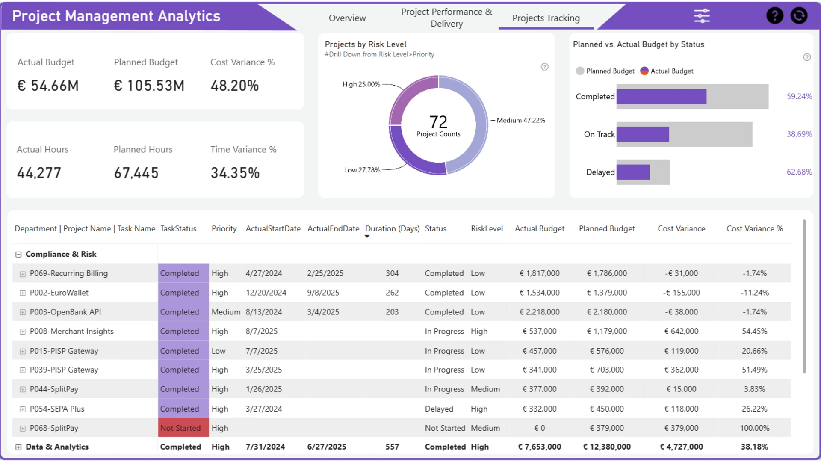This screenshot has height=462, width=821.
Task: Switch to the Overview tab
Action: 347,18
